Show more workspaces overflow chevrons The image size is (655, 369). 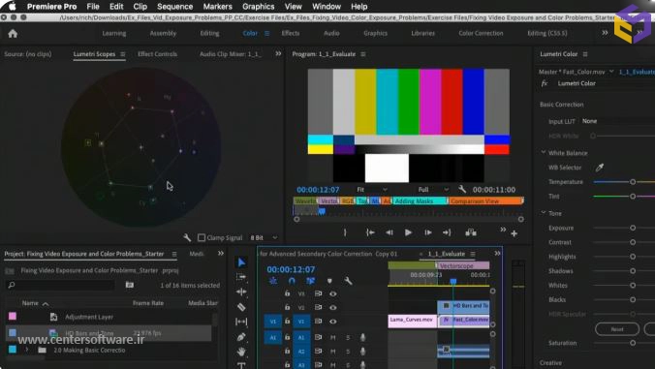tap(605, 33)
